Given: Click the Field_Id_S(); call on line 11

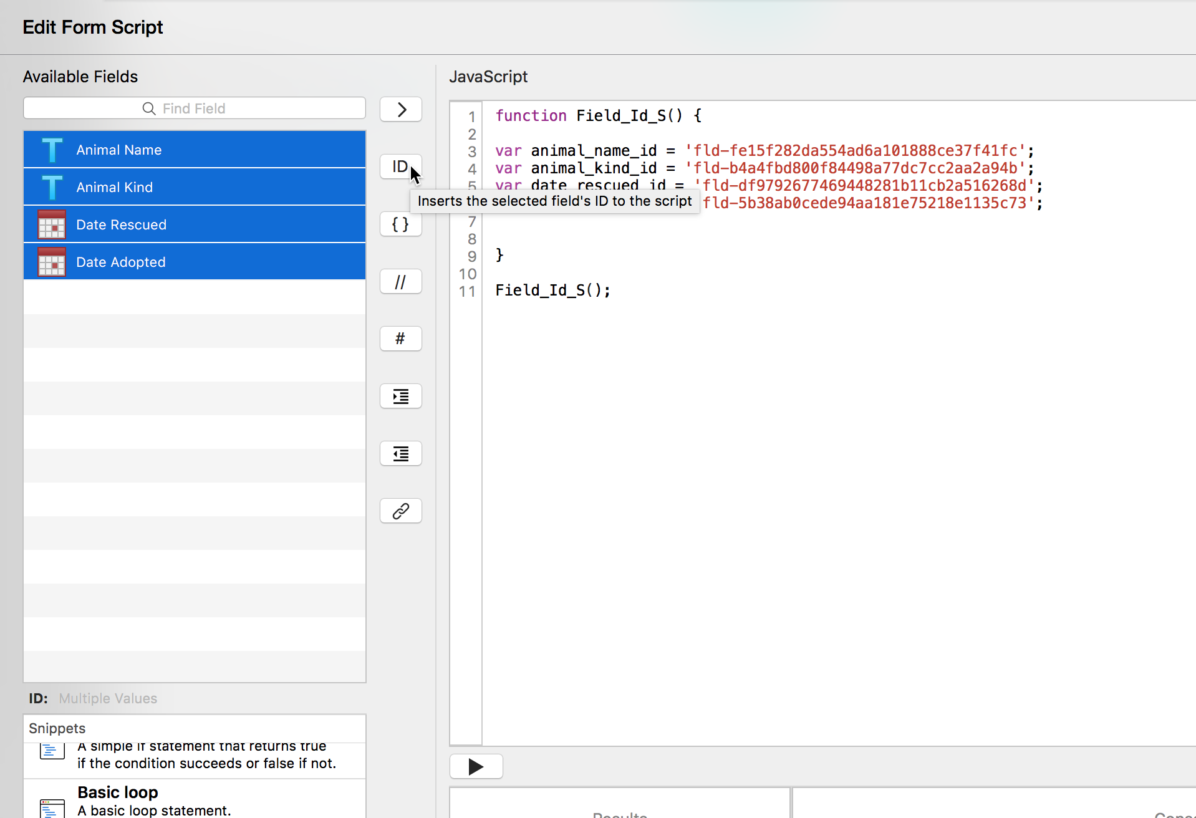Looking at the screenshot, I should coord(552,291).
